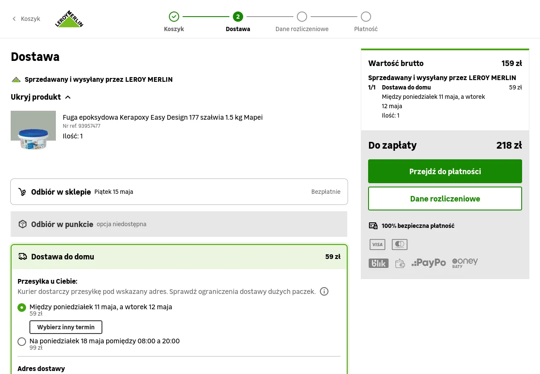540x374 pixels.
Task: Go back to Koszyk link
Action: point(26,19)
